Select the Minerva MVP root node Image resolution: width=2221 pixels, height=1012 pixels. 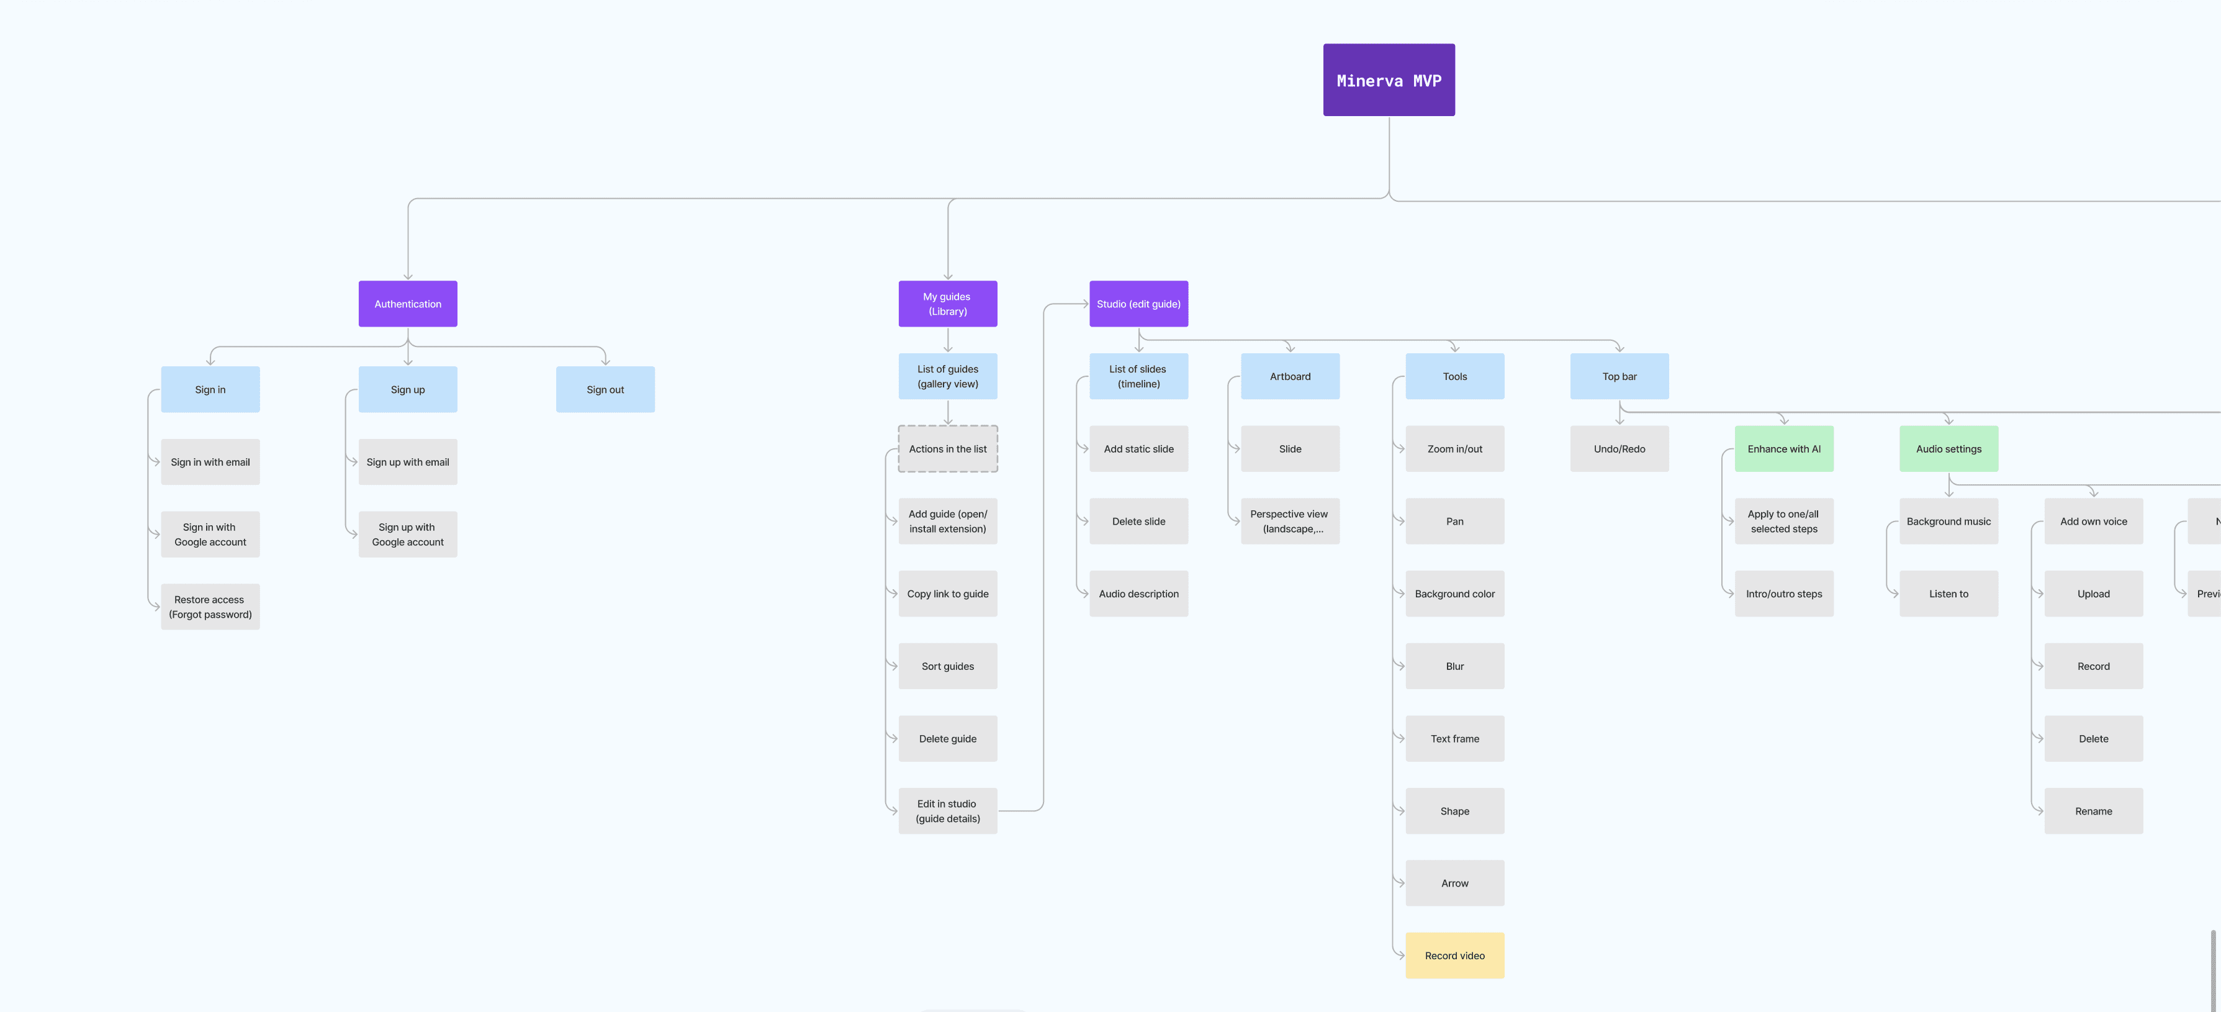pyautogui.click(x=1388, y=80)
